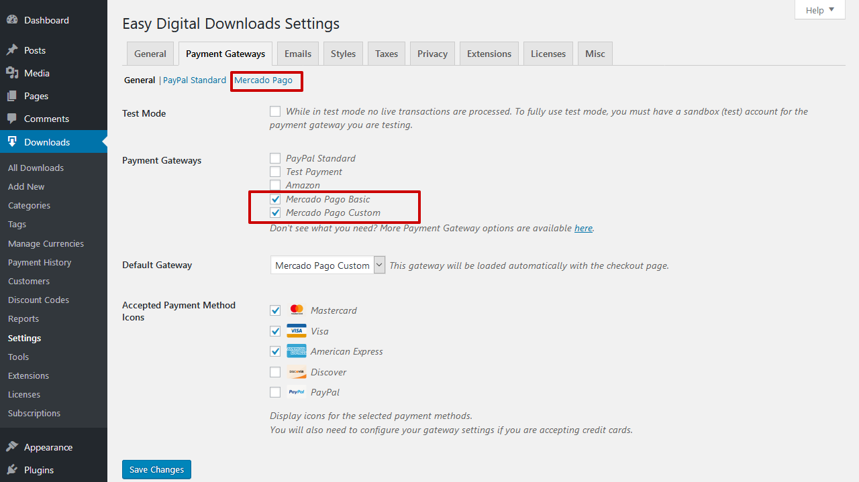The width and height of the screenshot is (859, 482).
Task: Click the Downloads menu icon
Action: coord(12,142)
